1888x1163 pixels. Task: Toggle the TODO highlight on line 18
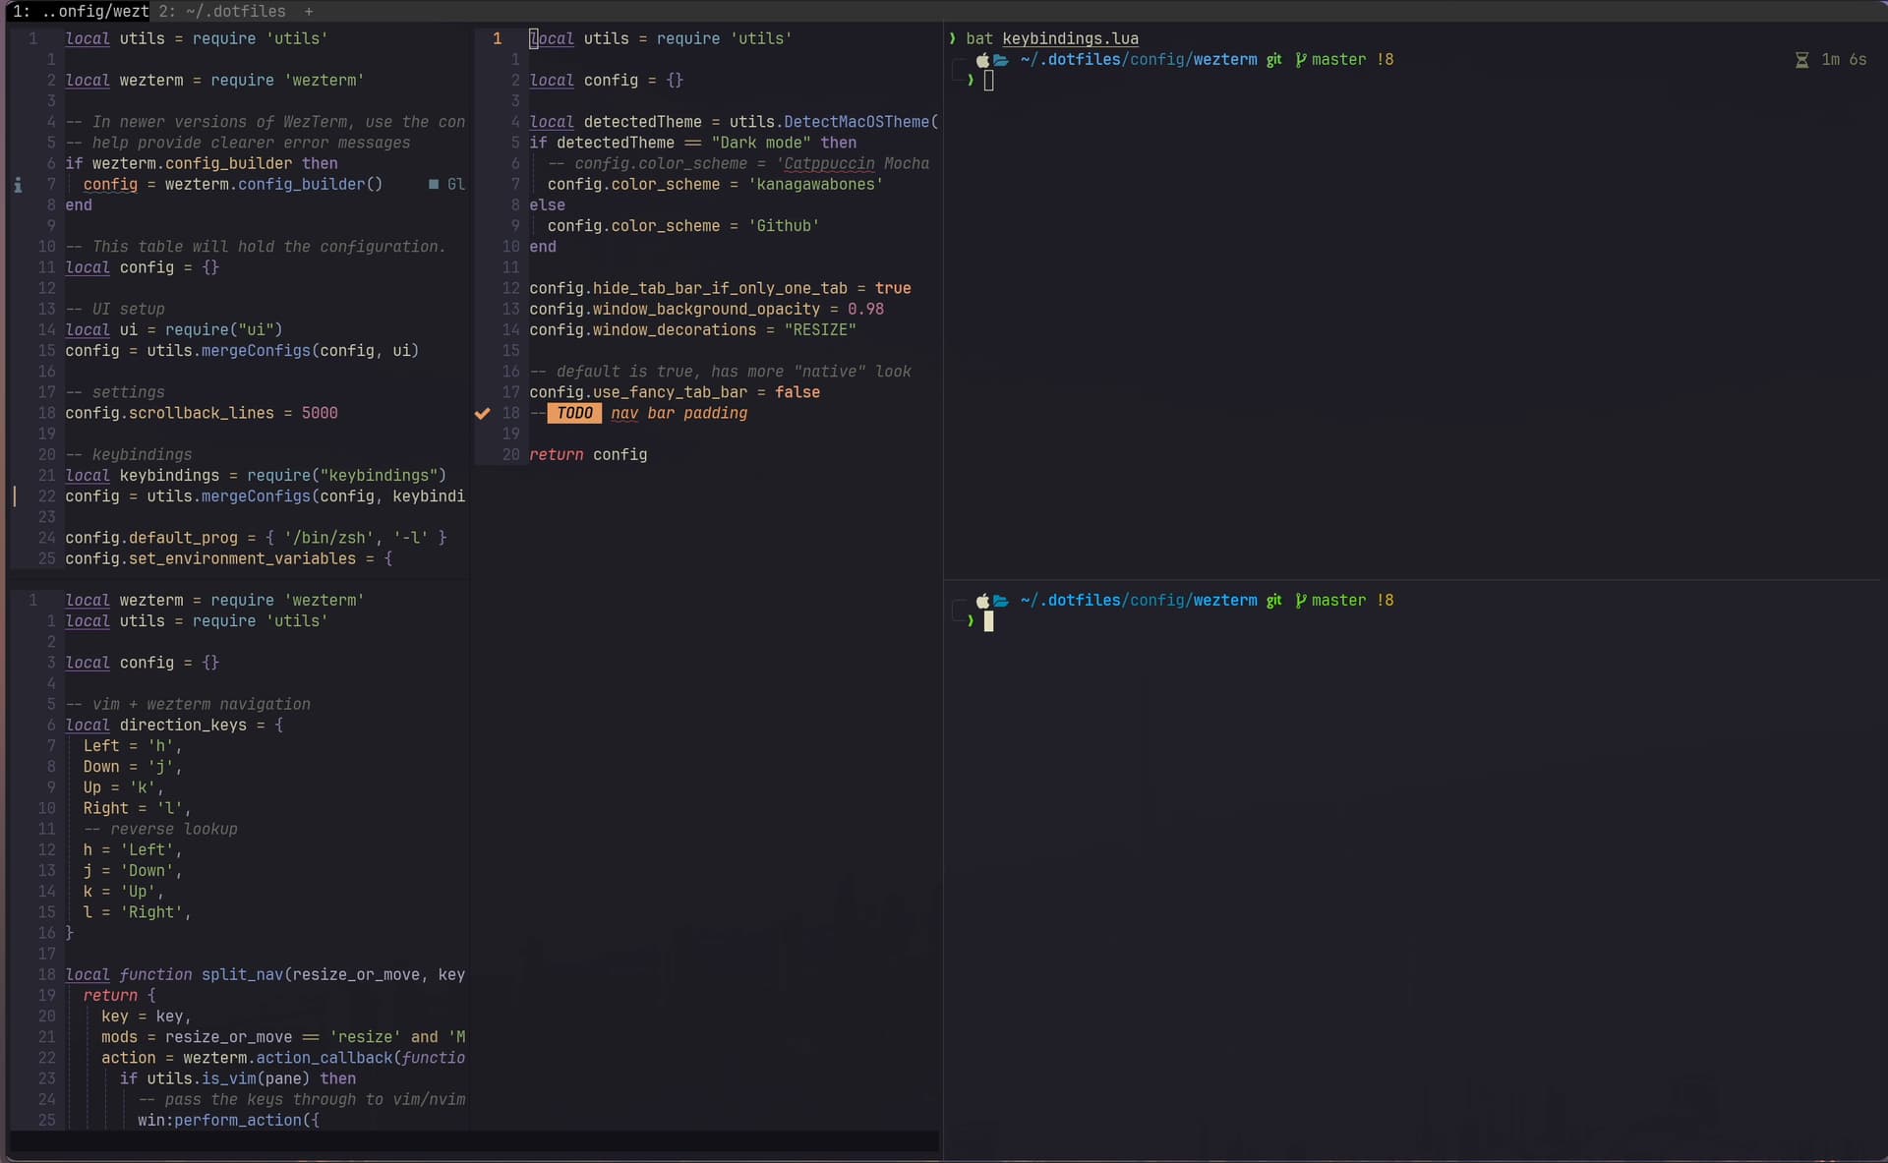575,414
